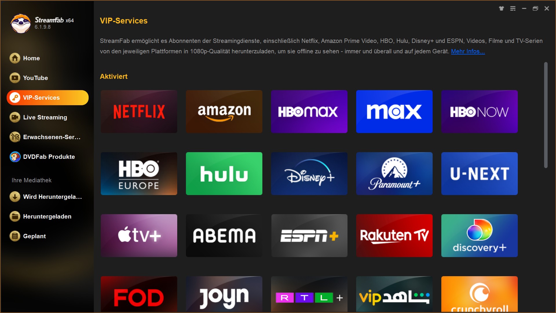The height and width of the screenshot is (313, 556).
Task: Open HBO Max downloader
Action: pos(310,112)
